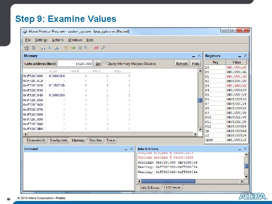The image size is (272, 204).
Task: Switch to the Watches tab
Action: pyautogui.click(x=96, y=140)
